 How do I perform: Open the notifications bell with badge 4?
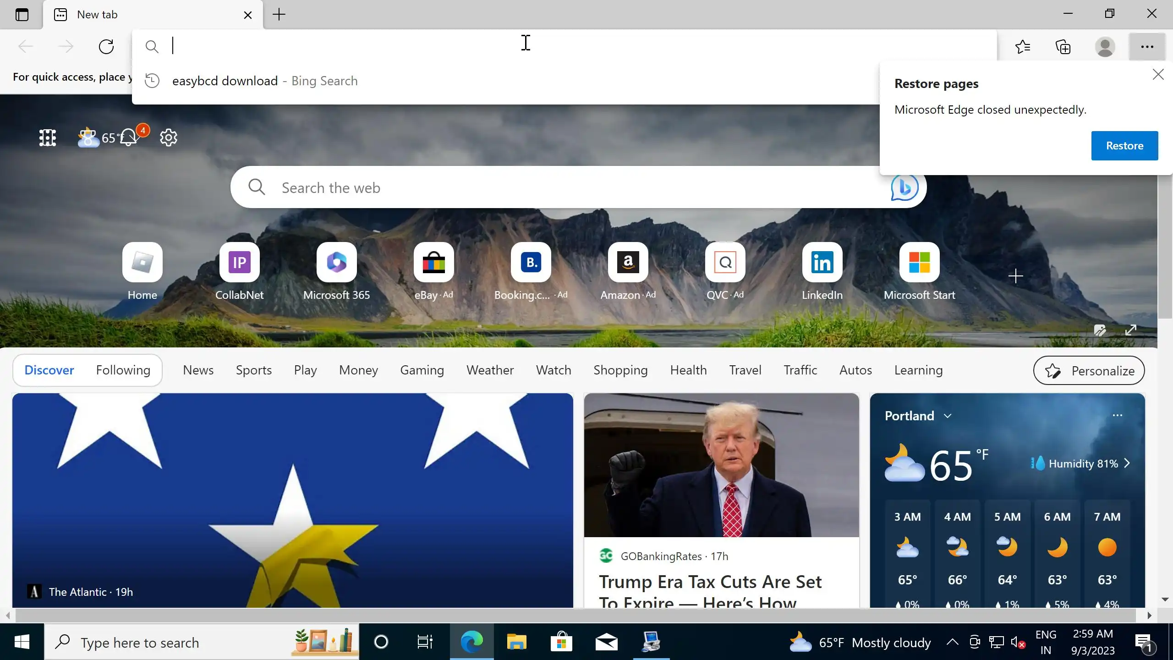(129, 137)
